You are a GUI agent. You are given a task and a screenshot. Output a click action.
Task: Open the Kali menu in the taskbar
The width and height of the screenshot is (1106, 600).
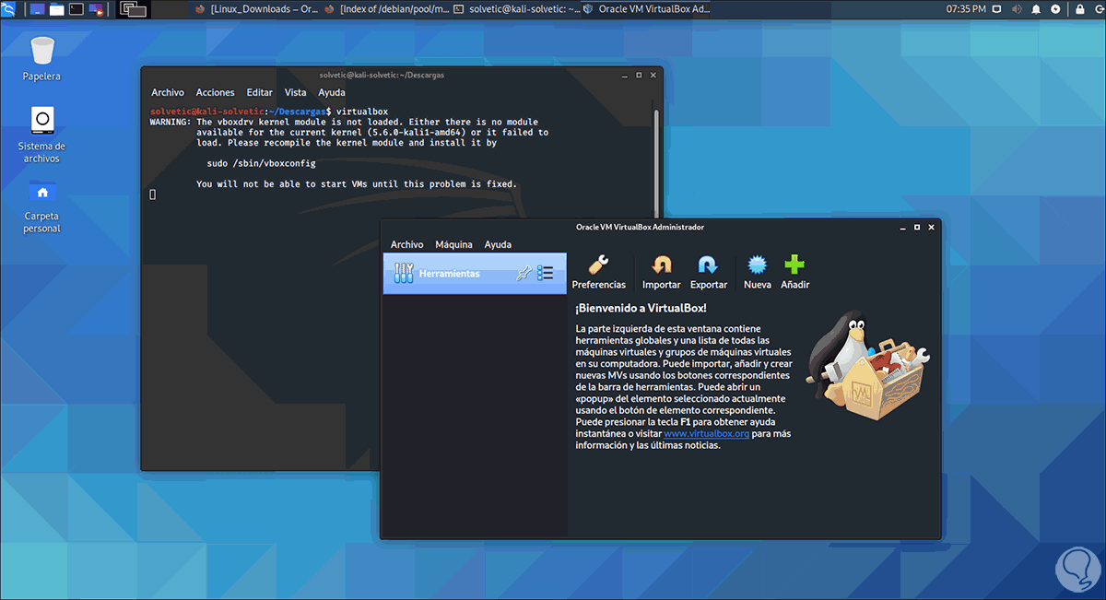(x=8, y=8)
